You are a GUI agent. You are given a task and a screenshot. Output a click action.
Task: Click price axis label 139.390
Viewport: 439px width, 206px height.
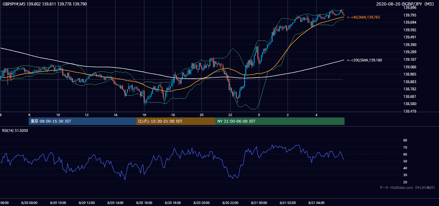tap(409, 45)
